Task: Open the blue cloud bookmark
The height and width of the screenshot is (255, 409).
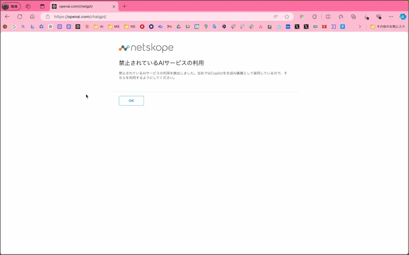Action: pyautogui.click(x=160, y=27)
